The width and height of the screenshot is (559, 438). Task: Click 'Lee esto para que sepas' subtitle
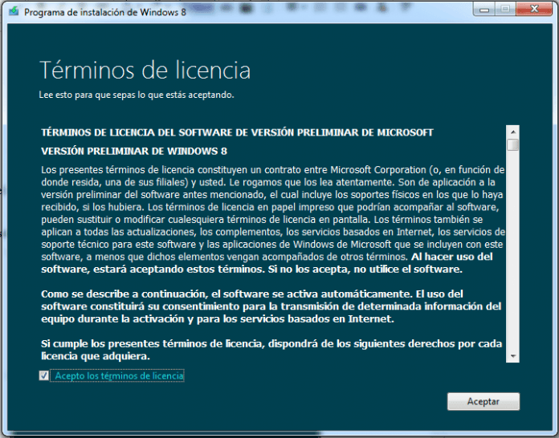(137, 95)
